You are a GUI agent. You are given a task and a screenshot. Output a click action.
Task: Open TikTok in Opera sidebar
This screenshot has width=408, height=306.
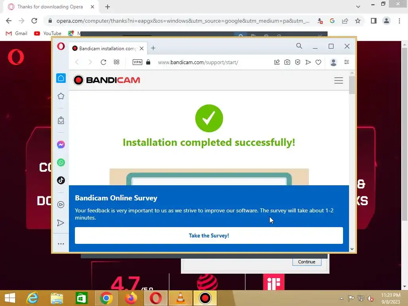pyautogui.click(x=61, y=180)
